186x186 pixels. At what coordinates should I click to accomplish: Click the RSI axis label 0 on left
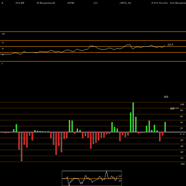click(x=2, y=64)
